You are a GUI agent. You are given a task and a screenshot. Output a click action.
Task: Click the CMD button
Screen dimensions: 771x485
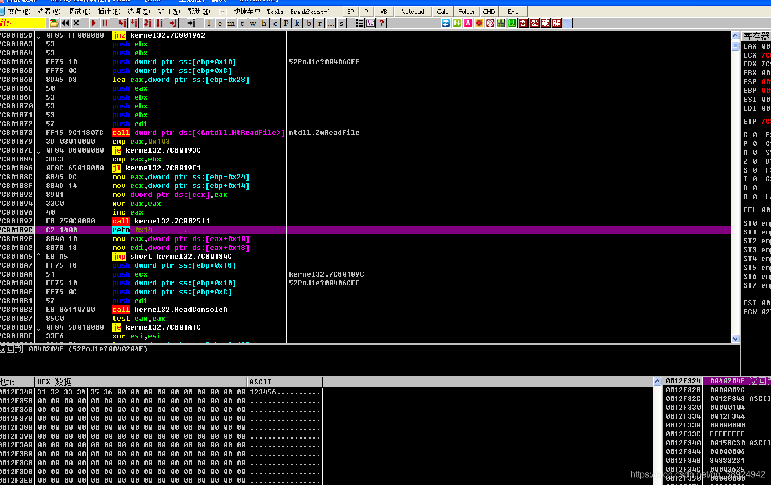(x=489, y=11)
